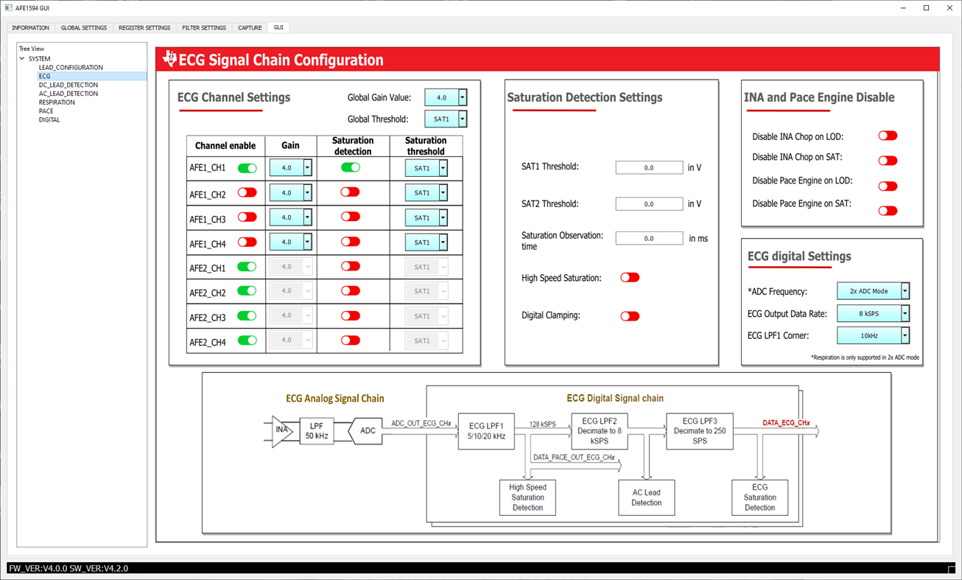The height and width of the screenshot is (580, 962).
Task: Click the INA amplifier triangle symbol
Action: pyautogui.click(x=282, y=430)
